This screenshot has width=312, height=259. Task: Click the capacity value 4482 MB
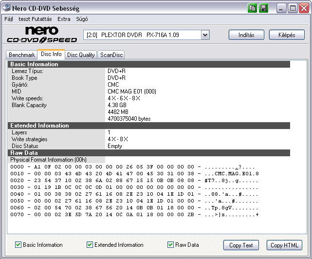(118, 112)
